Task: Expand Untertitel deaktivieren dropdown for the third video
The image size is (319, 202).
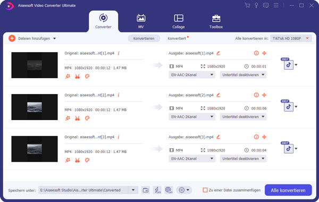Action: click(243, 158)
